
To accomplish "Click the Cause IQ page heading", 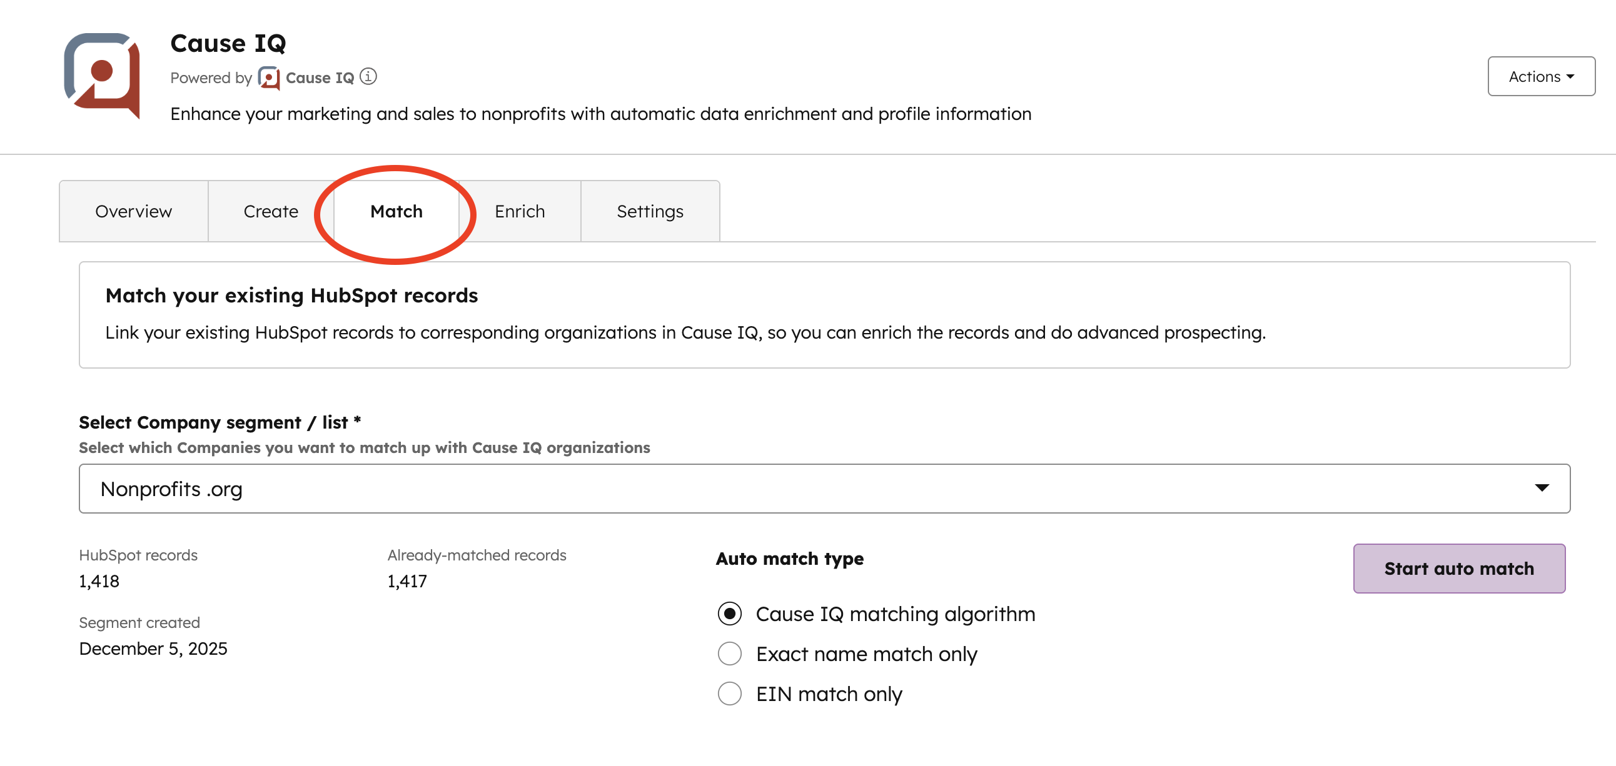I will [228, 42].
